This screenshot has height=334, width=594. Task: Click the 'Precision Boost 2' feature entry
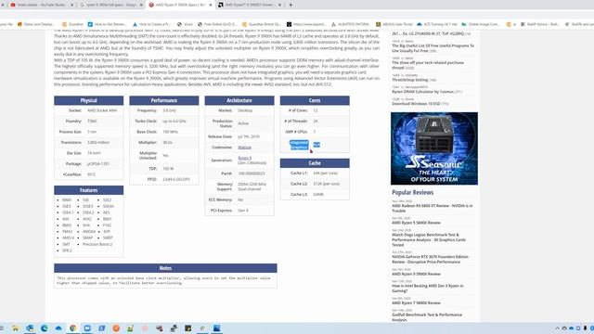tap(97, 244)
